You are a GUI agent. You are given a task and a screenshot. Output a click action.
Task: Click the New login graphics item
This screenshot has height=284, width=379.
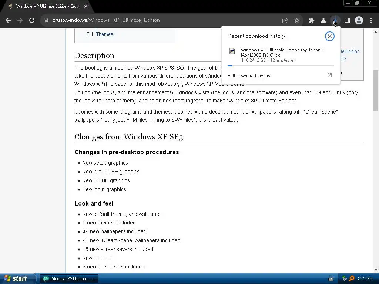pos(104,190)
